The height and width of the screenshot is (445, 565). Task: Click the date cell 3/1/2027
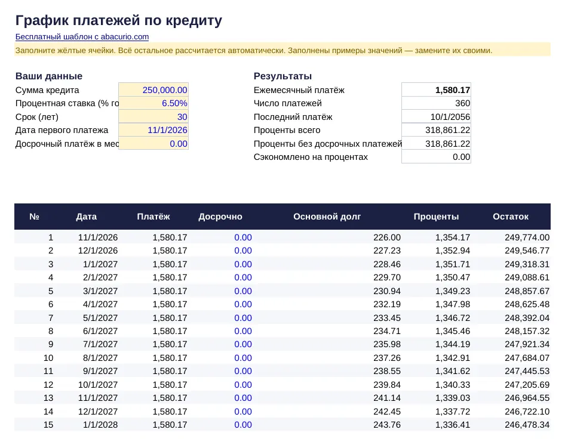click(x=100, y=291)
